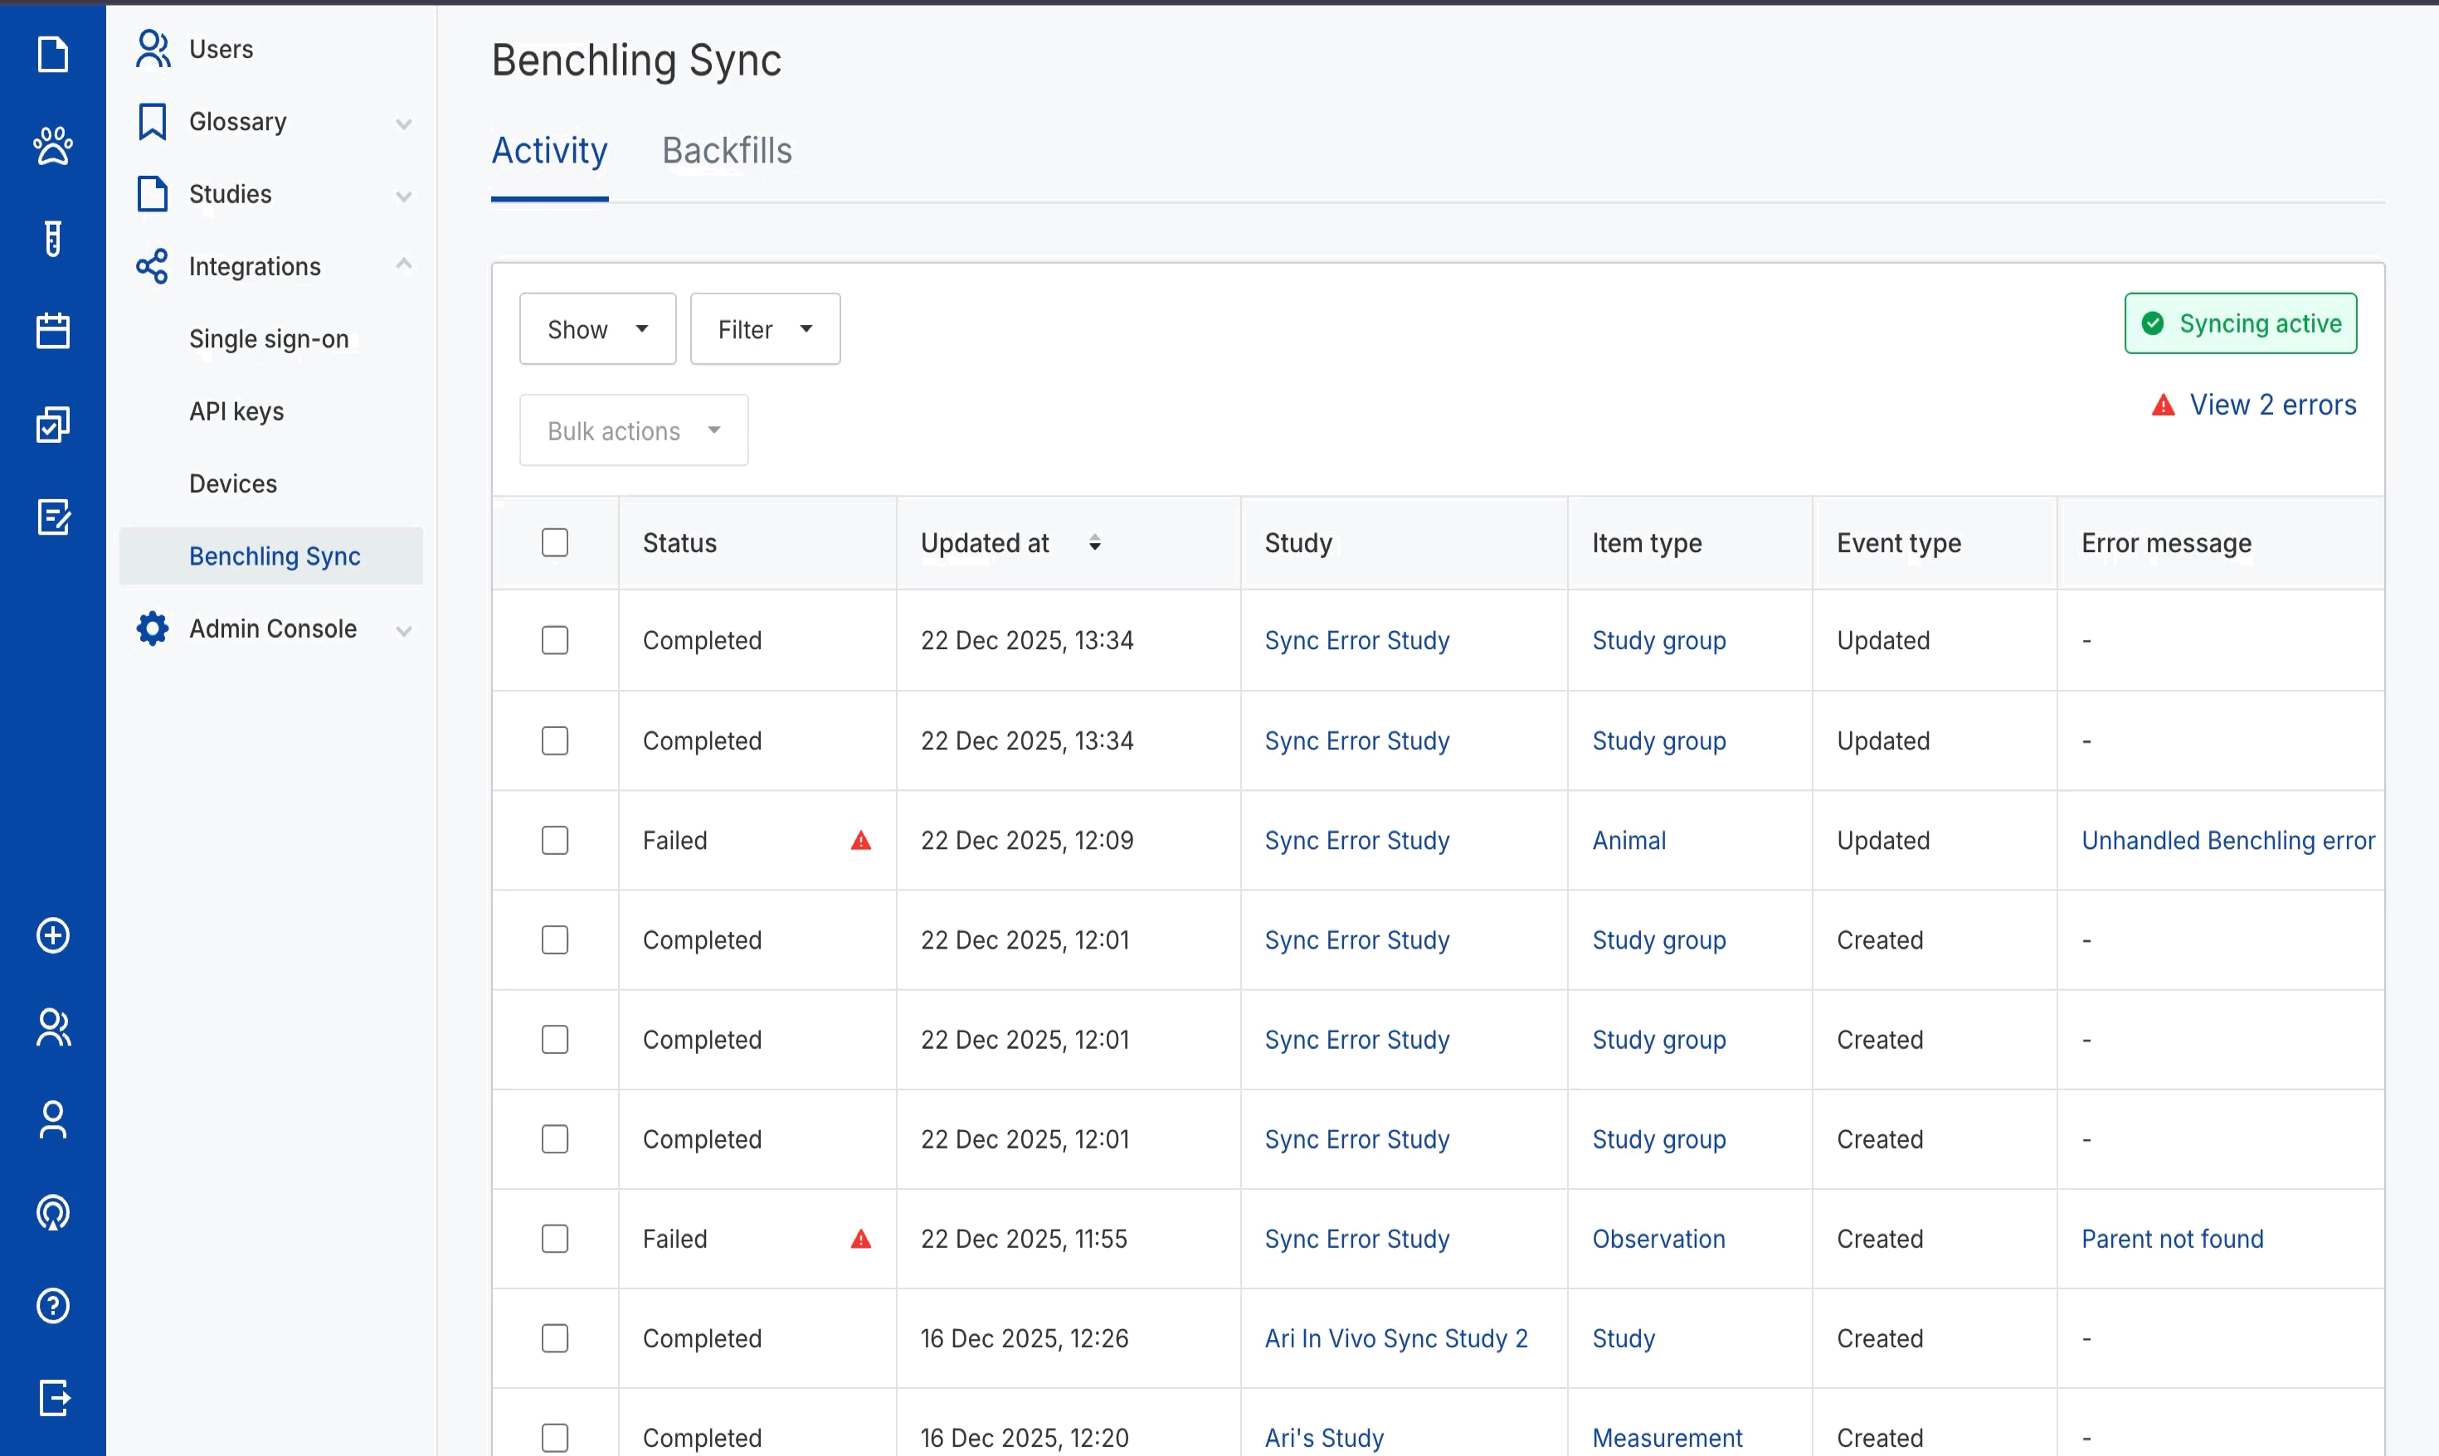Open the Parent not found error link

tap(2172, 1239)
